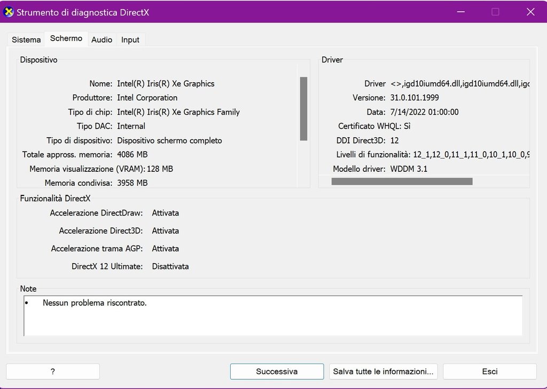Click the Dispositivo vertical scrollbar thumb
547x389 pixels.
pyautogui.click(x=303, y=109)
